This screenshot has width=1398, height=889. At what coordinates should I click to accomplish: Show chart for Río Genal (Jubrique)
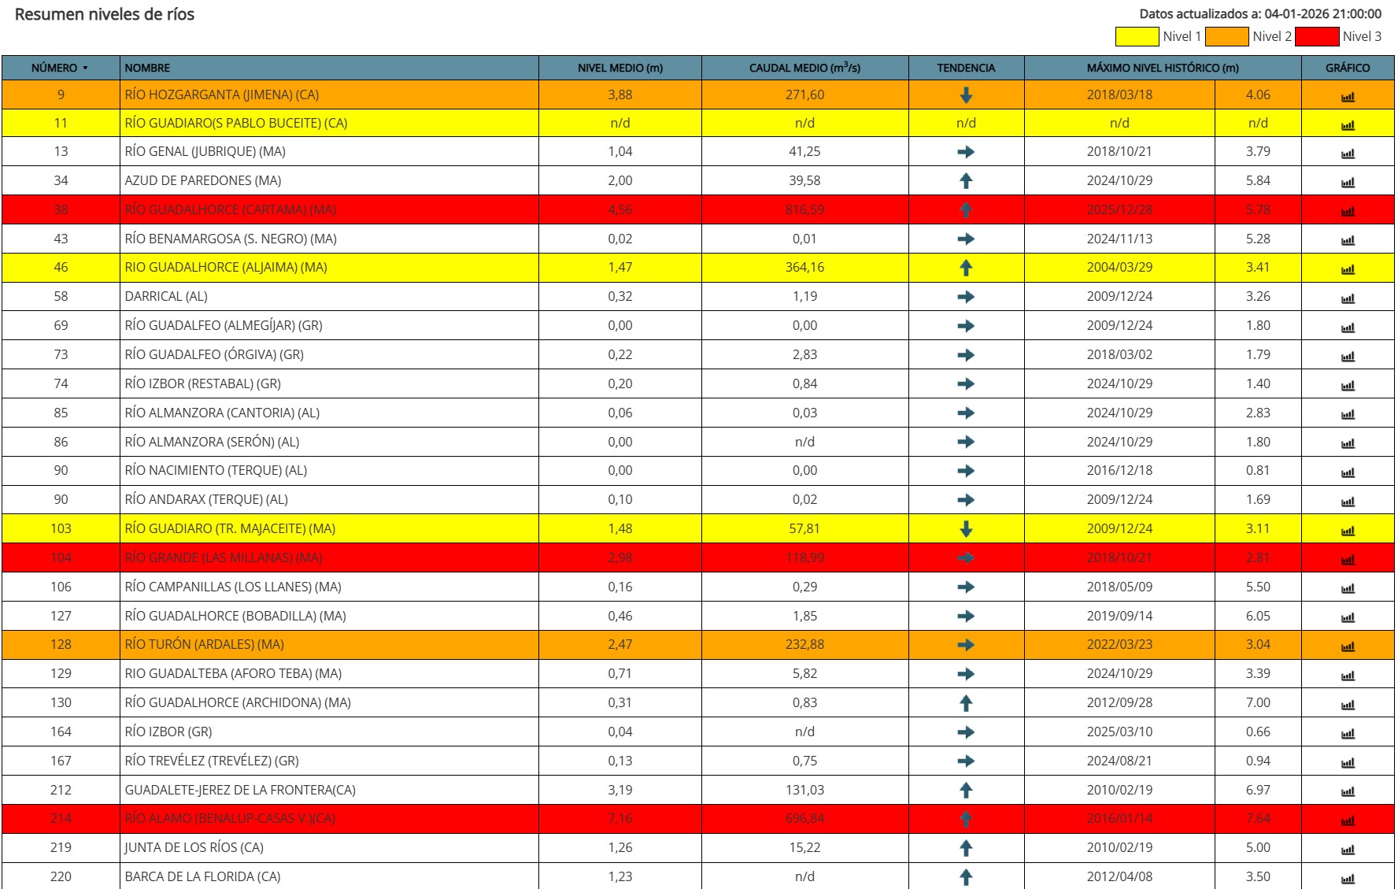pyautogui.click(x=1348, y=154)
